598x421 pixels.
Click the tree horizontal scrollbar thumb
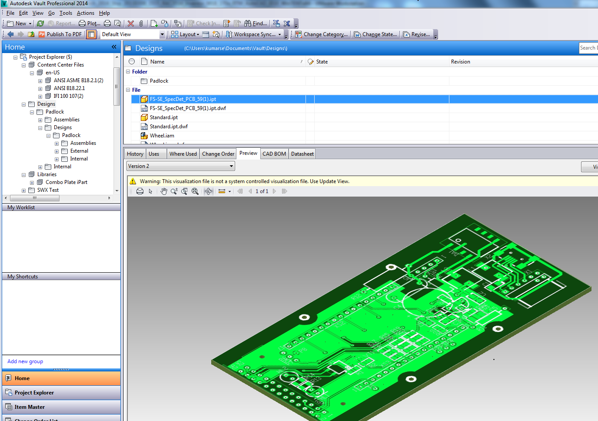coord(35,198)
